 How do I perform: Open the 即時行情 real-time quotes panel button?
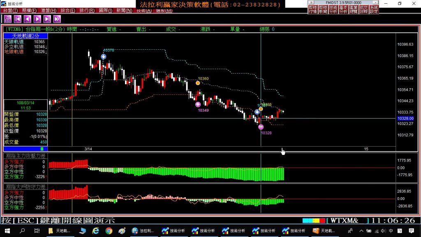tap(313, 9)
